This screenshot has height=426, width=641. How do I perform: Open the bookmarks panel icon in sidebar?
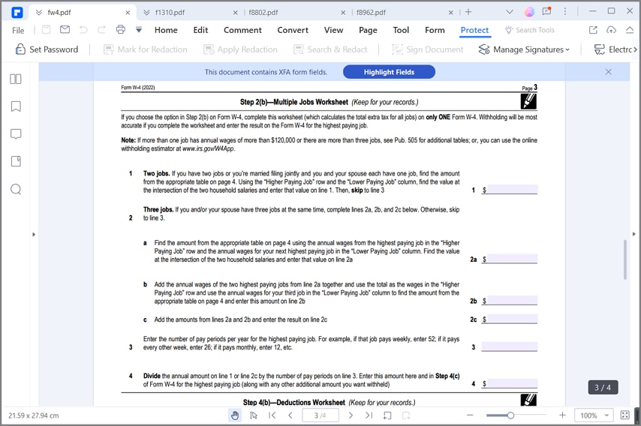coord(16,106)
